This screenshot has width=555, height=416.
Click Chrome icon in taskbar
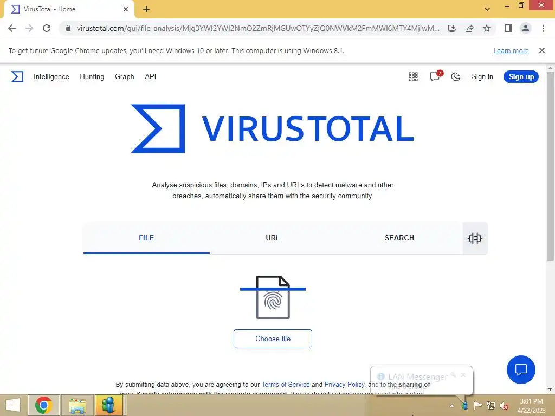tap(43, 405)
